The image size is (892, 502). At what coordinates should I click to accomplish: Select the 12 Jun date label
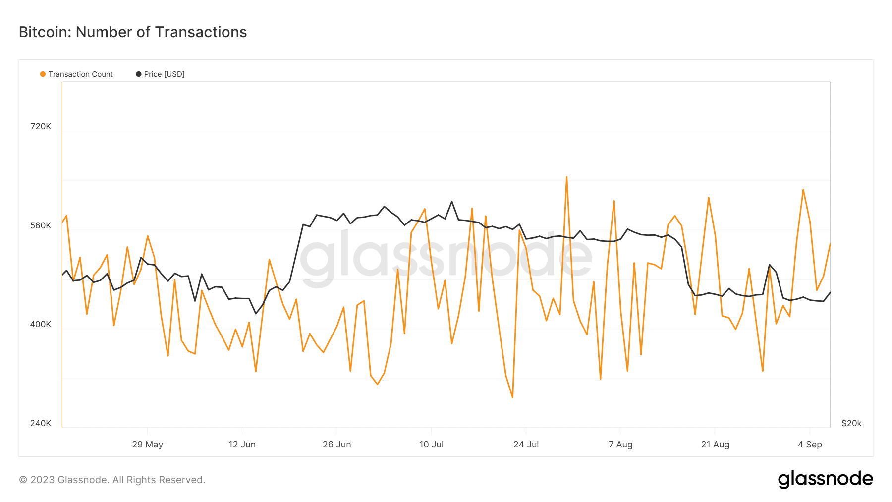click(242, 445)
